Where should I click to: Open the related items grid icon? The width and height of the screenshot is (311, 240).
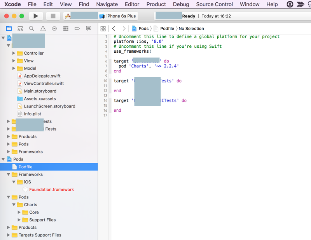pos(103,29)
